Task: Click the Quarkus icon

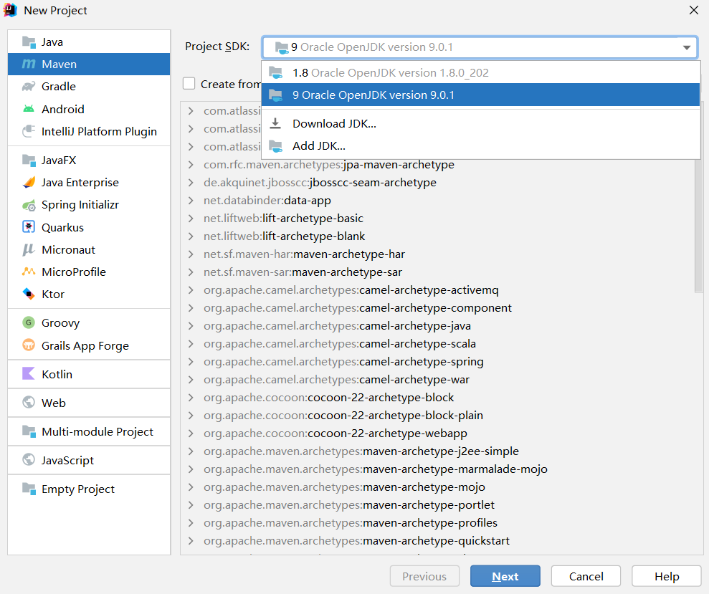Action: click(x=29, y=227)
